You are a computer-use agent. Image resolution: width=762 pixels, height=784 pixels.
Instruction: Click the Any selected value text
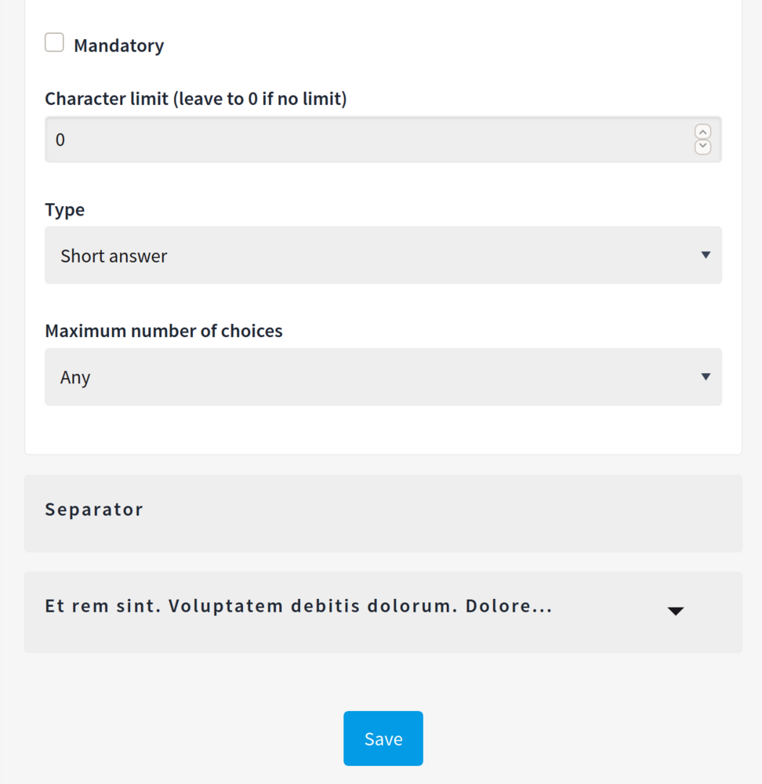[x=75, y=377]
